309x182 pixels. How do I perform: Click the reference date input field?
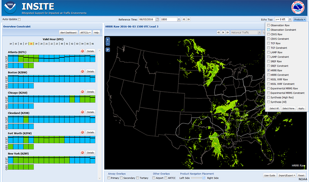pos(147,19)
